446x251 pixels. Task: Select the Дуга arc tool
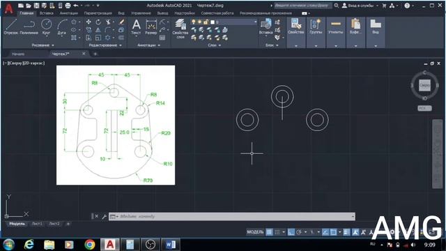[x=62, y=26]
